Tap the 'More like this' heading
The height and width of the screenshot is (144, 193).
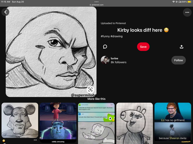click(x=96, y=99)
